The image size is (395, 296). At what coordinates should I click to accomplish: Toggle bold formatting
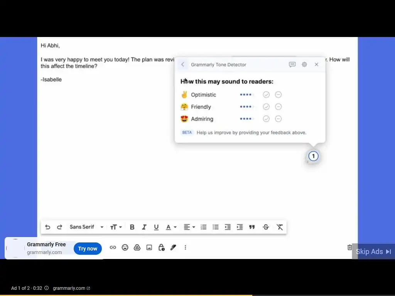pyautogui.click(x=132, y=227)
